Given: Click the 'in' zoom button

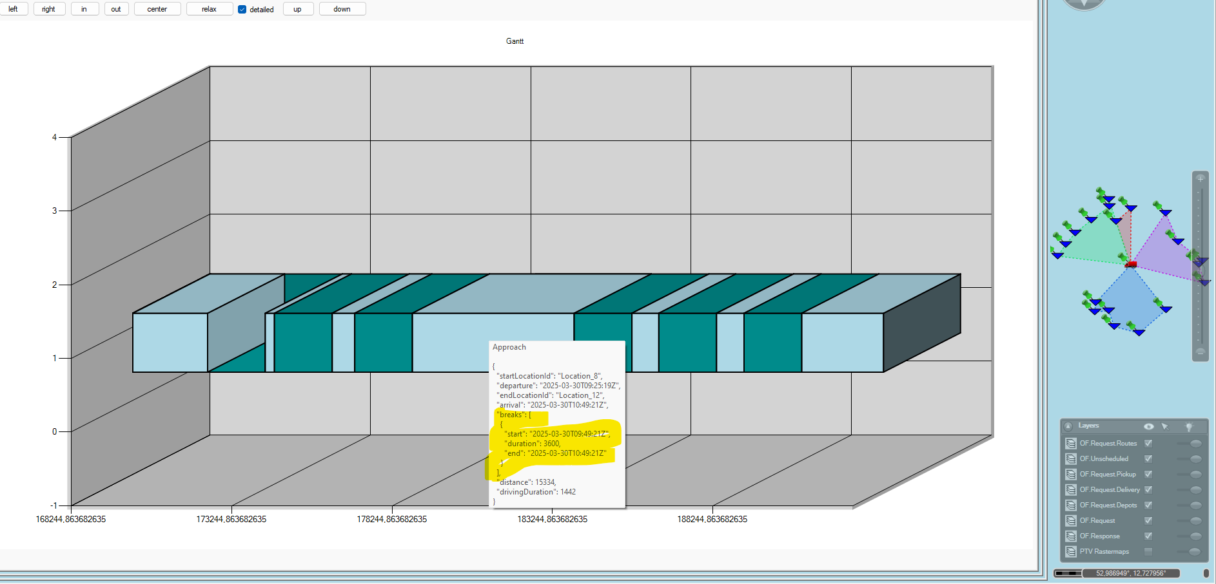Looking at the screenshot, I should 84,9.
